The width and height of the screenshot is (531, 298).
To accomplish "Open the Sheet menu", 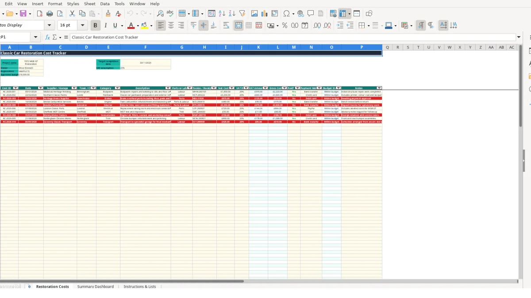I will click(x=89, y=4).
